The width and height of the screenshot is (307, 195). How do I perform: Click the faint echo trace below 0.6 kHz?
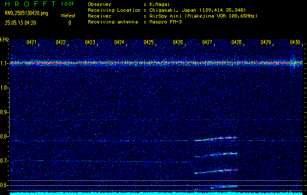224,187
